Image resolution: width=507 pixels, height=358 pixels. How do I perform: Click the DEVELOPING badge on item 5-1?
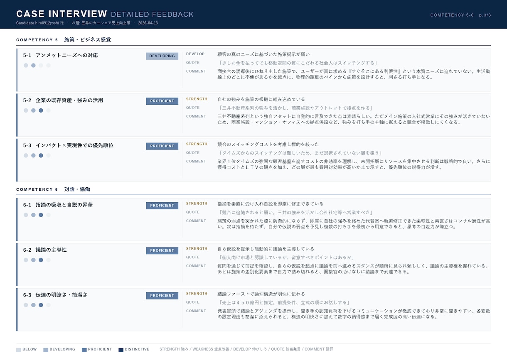click(162, 56)
